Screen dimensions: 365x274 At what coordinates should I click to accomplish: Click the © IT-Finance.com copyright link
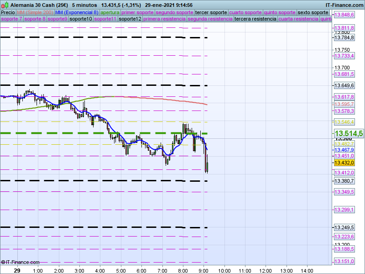click(x=20, y=262)
